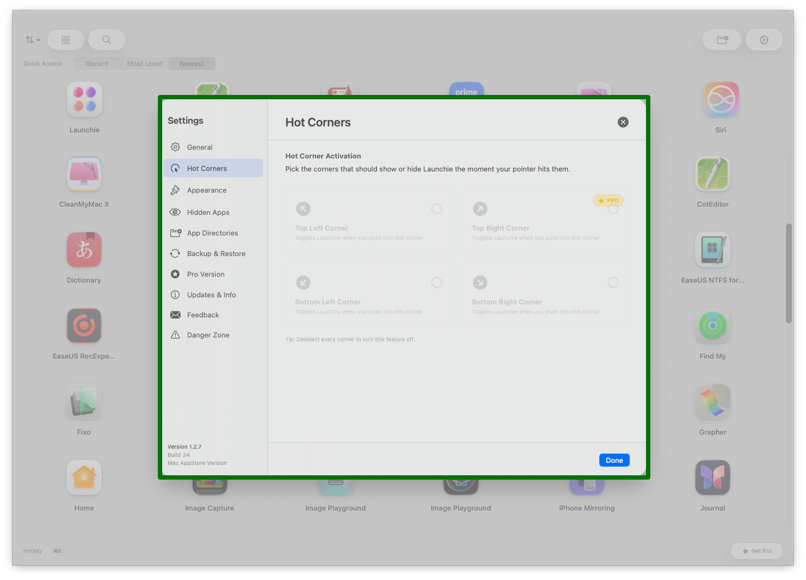This screenshot has width=806, height=580.
Task: Click the grid view toolbar button
Action: tap(66, 40)
